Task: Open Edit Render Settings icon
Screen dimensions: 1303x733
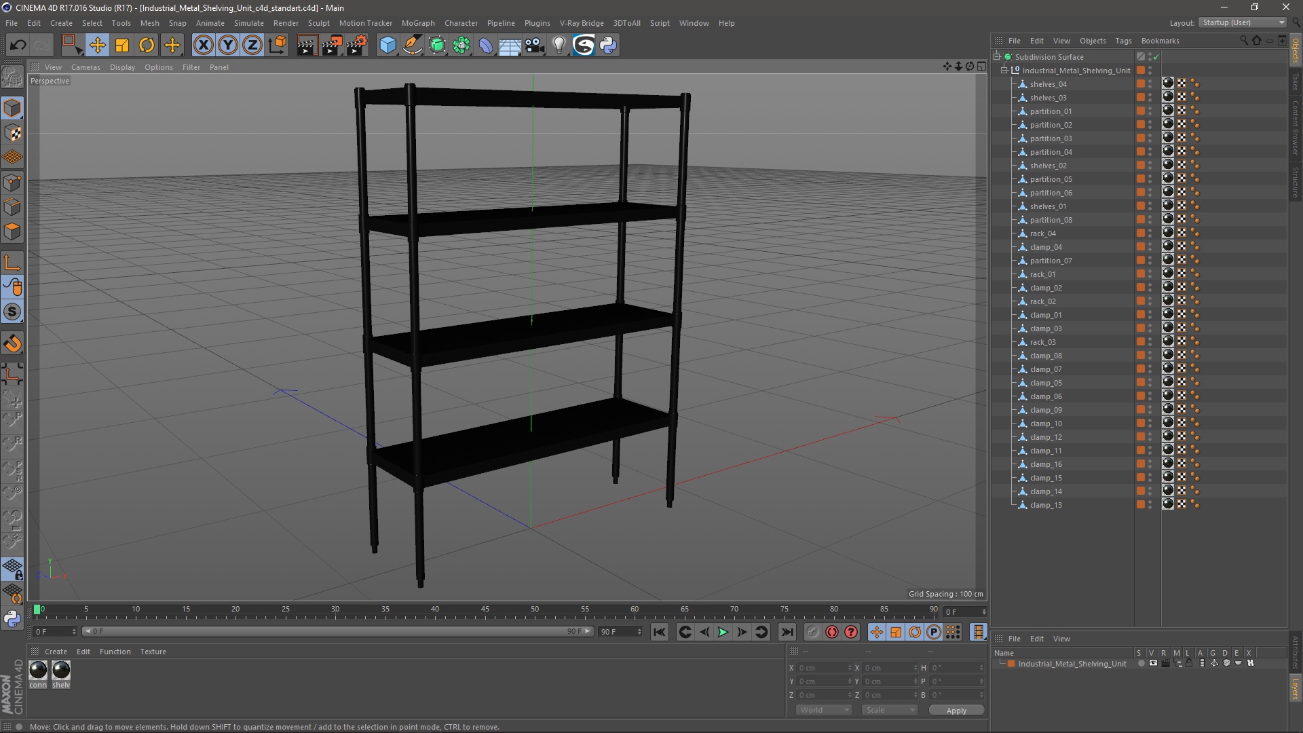Action: pyautogui.click(x=357, y=45)
